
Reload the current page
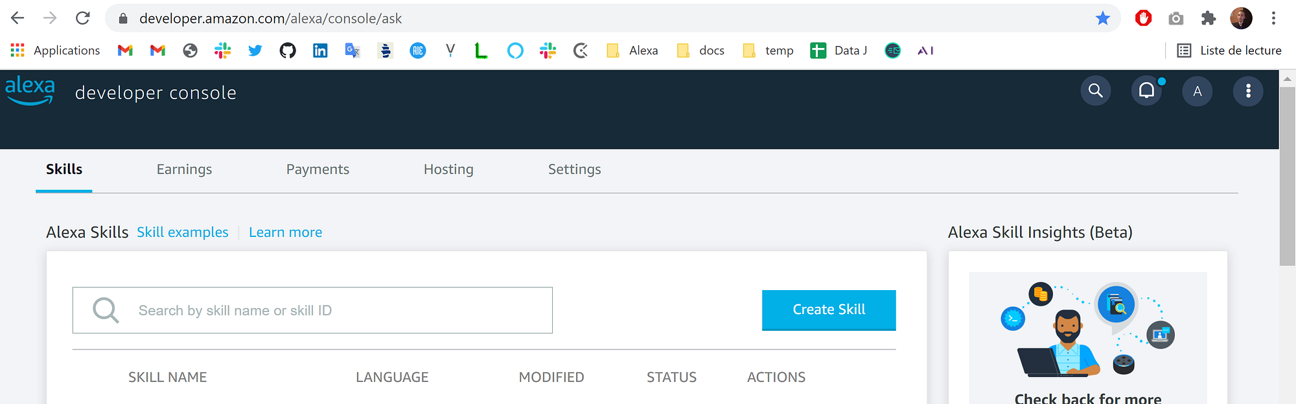pos(82,18)
